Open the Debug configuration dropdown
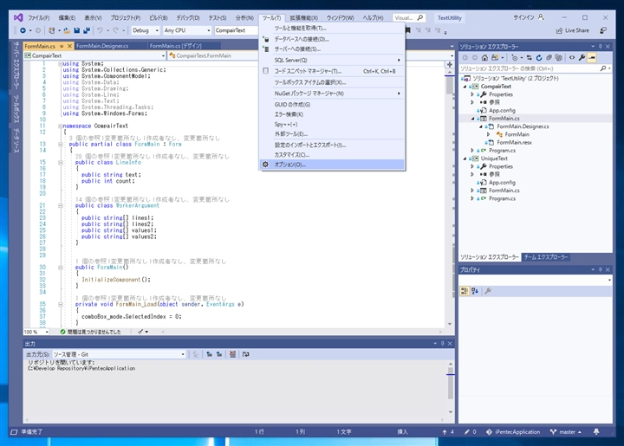624x446 pixels. tap(146, 30)
